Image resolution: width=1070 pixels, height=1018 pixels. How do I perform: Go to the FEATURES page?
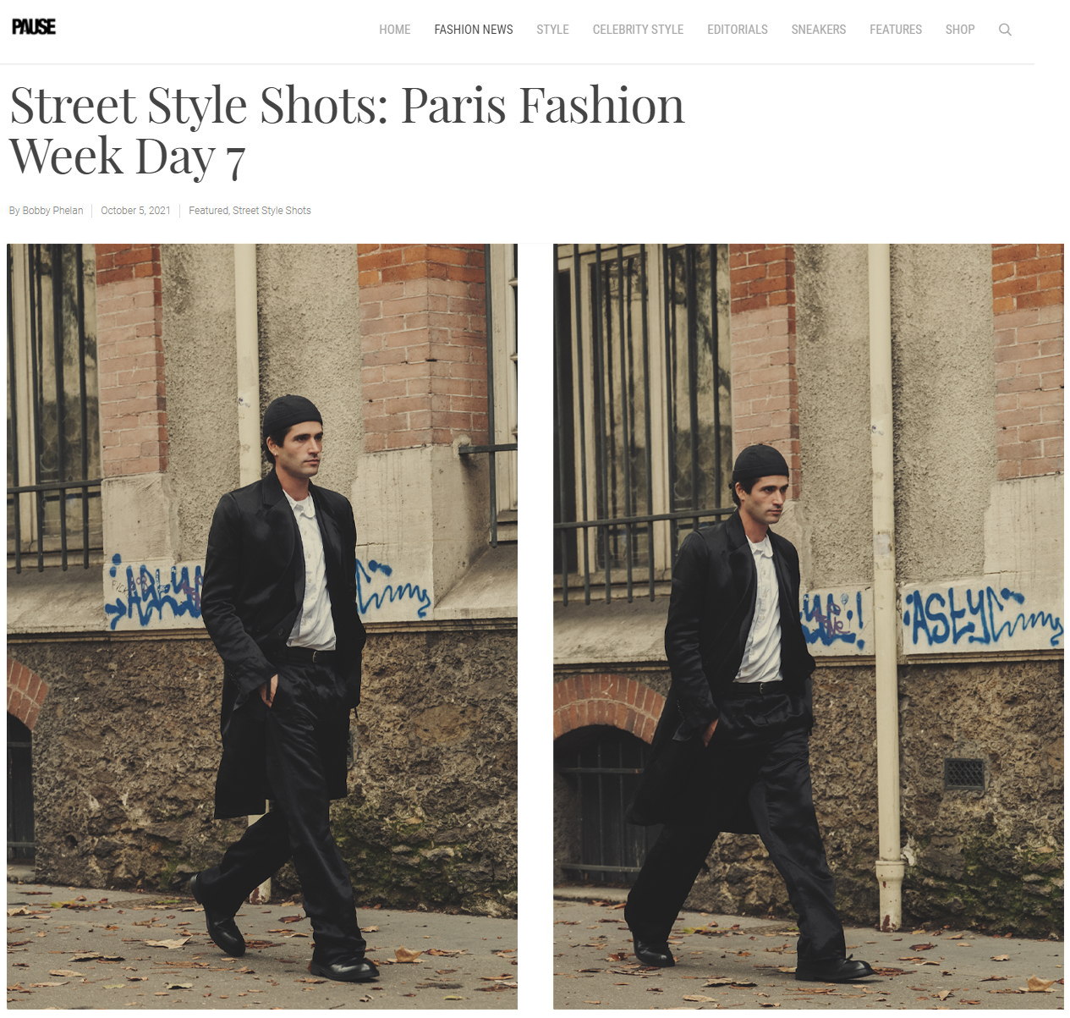pyautogui.click(x=896, y=30)
